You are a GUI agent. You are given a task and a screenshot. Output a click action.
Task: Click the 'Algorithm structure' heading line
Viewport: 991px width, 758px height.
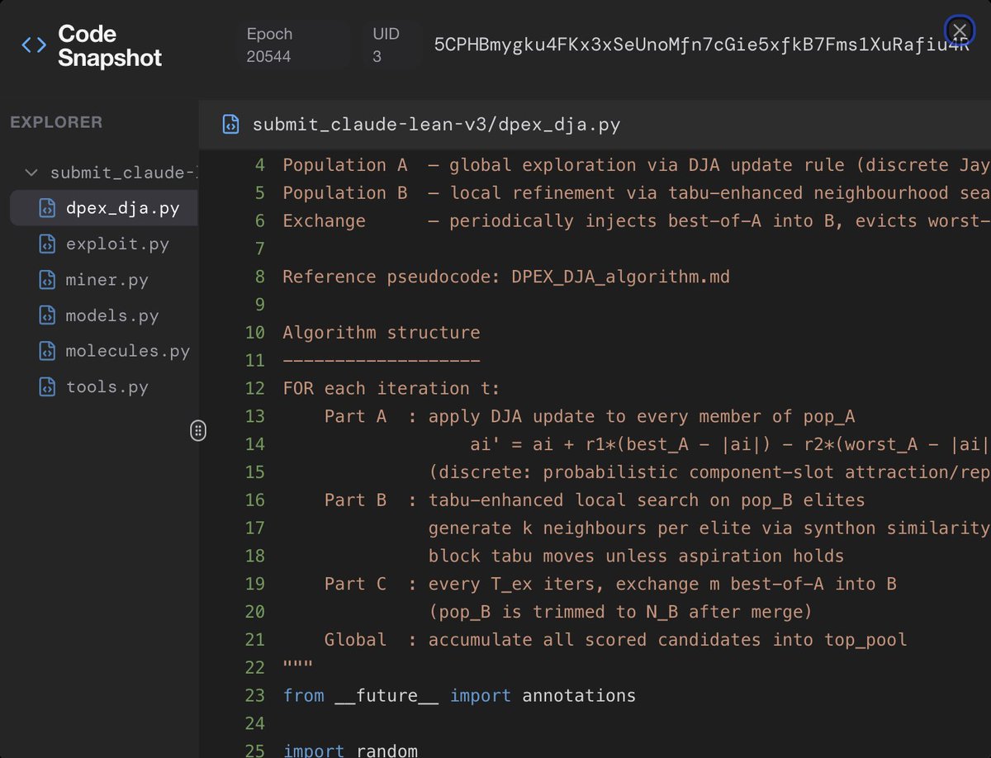[x=381, y=333]
